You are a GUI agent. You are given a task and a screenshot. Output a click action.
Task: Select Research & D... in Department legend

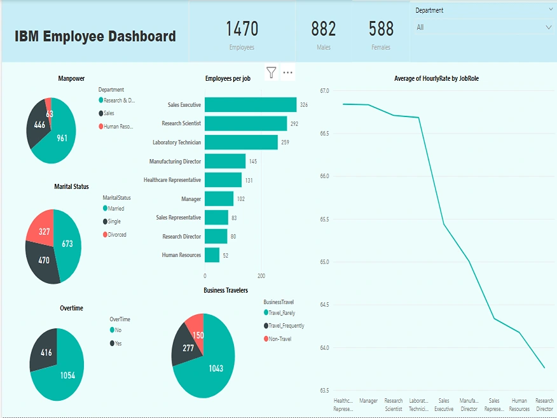click(x=117, y=101)
